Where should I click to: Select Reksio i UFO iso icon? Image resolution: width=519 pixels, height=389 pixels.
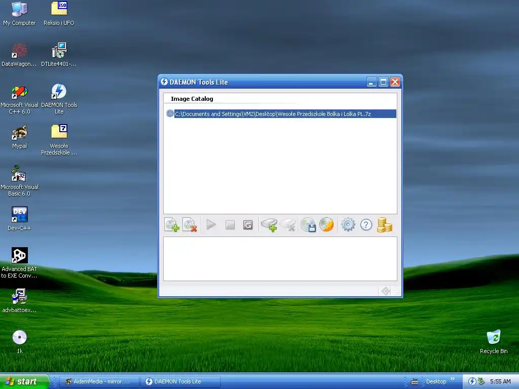pyautogui.click(x=59, y=14)
